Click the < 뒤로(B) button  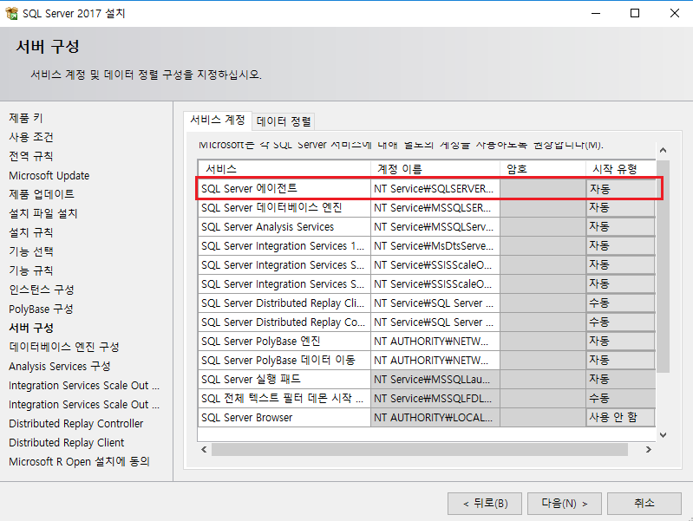pos(485,504)
